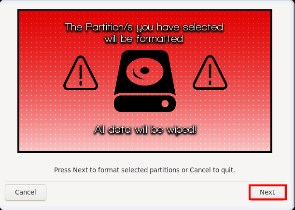
Task: Click the red disk platter circle on drive
Action: [x=145, y=71]
